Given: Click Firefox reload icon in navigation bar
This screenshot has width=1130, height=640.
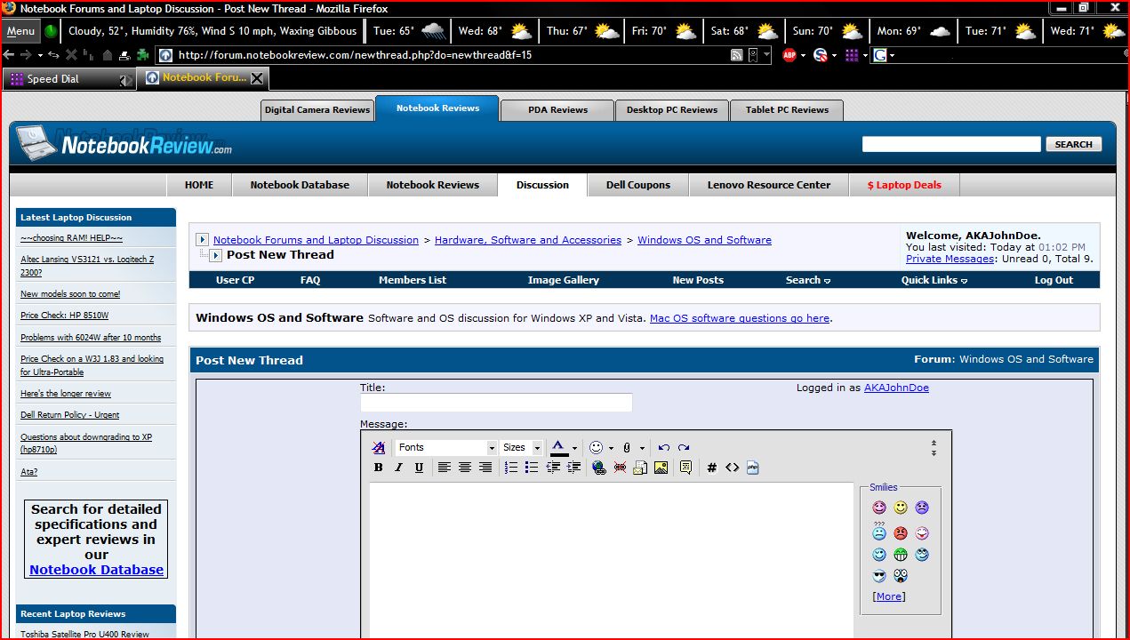Looking at the screenshot, I should click(x=52, y=55).
